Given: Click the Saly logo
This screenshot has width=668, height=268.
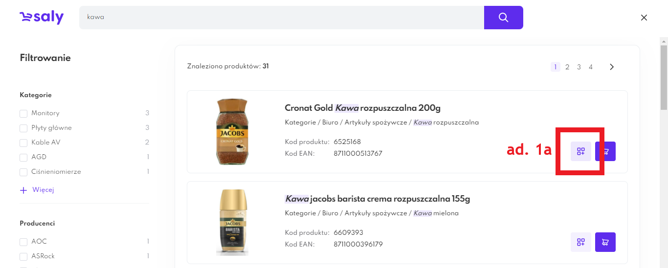Looking at the screenshot, I should tap(42, 18).
